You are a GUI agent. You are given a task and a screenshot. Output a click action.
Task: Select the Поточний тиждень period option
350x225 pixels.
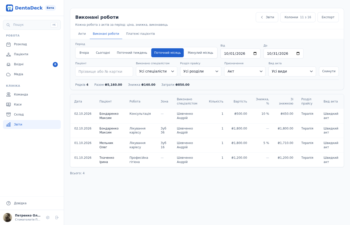tap(132, 53)
